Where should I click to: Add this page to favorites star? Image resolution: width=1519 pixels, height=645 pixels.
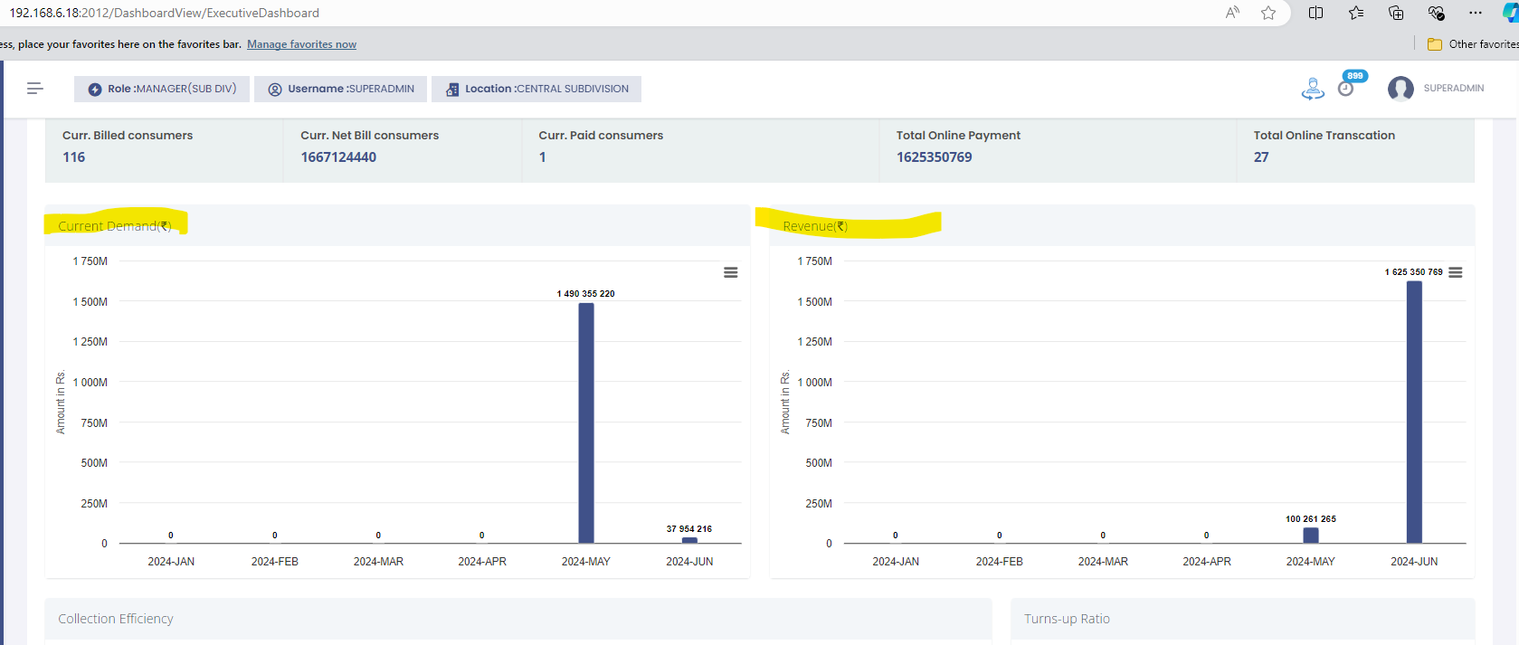coord(1268,13)
